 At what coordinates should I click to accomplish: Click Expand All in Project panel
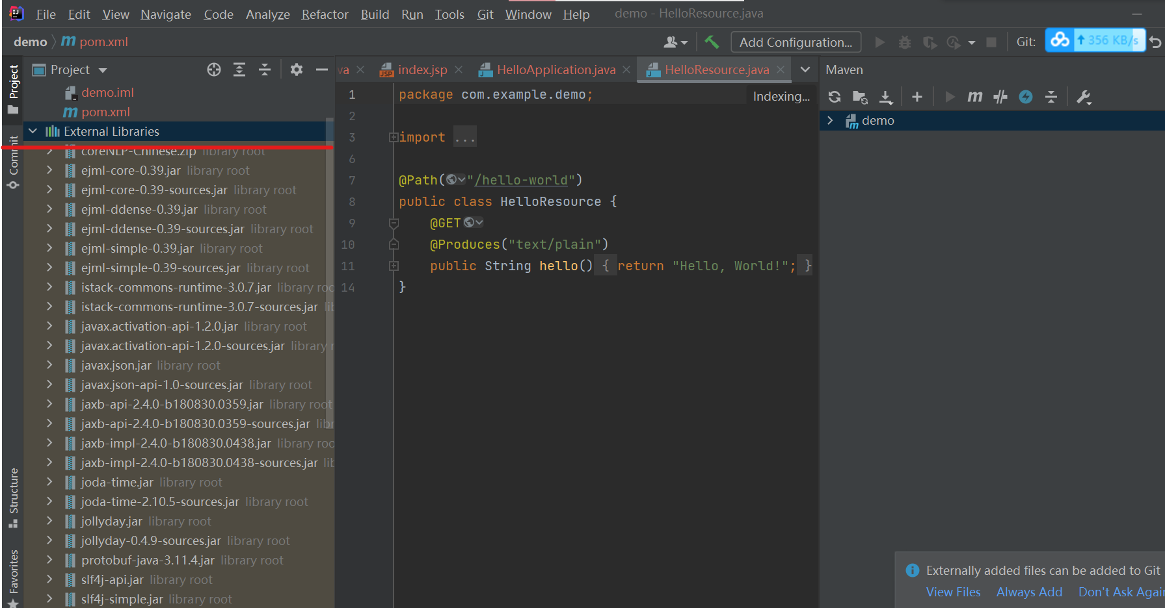pos(239,70)
